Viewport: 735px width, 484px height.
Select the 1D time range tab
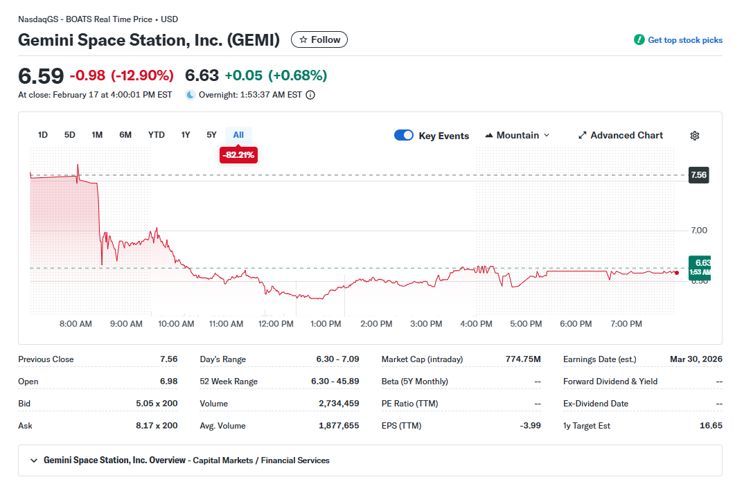[43, 135]
